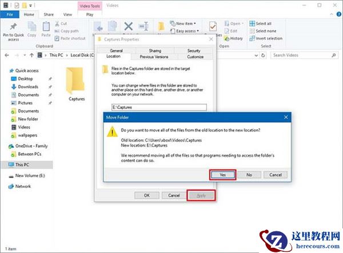This screenshot has height=253, width=343.
Task: Select OneDrive - Family in navigation pane
Action: point(28,146)
